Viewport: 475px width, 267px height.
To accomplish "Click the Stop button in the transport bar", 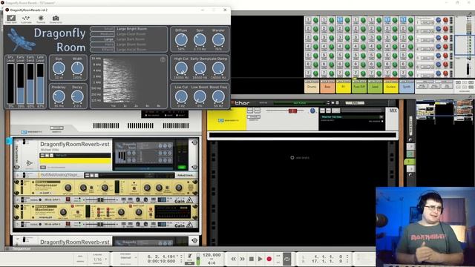I will pos(251,259).
